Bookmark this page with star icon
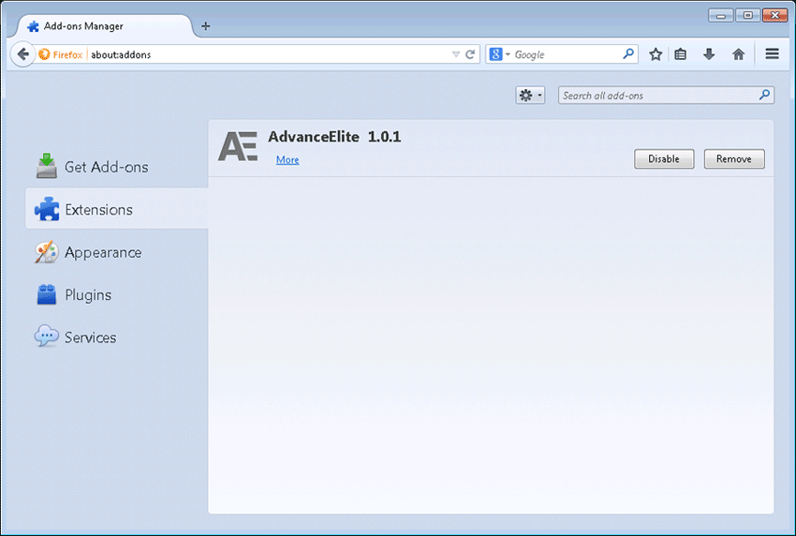796x536 pixels. point(656,54)
